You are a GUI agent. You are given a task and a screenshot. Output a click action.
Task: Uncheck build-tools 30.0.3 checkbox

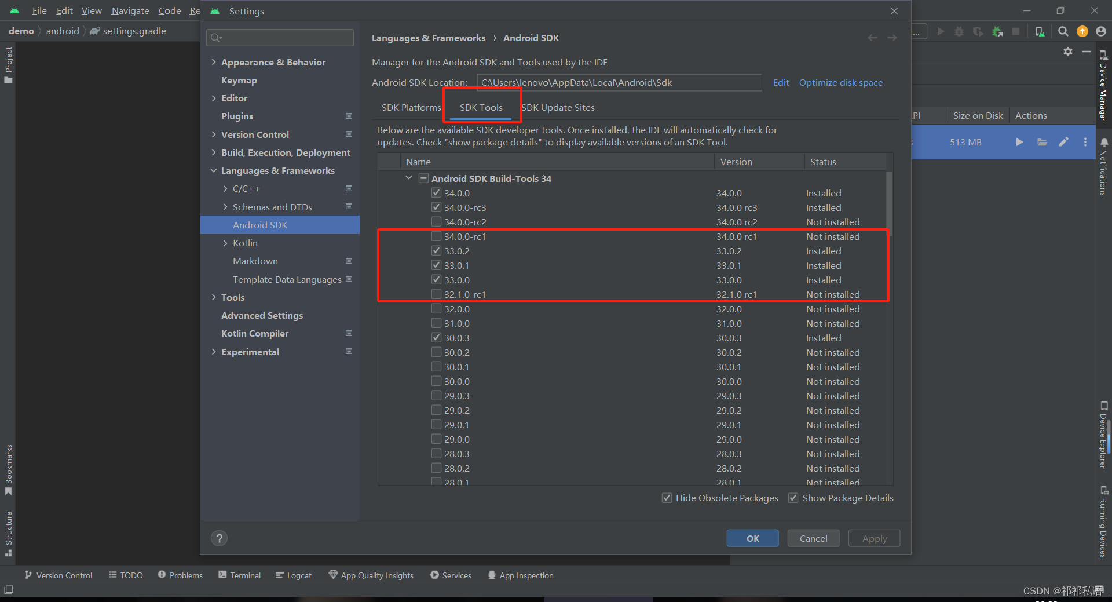click(x=436, y=338)
